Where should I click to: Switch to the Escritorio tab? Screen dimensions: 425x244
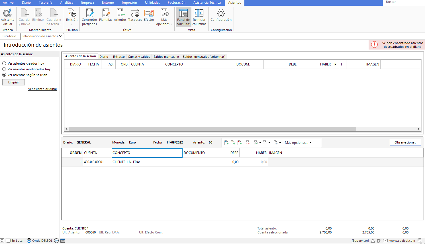(x=9, y=36)
